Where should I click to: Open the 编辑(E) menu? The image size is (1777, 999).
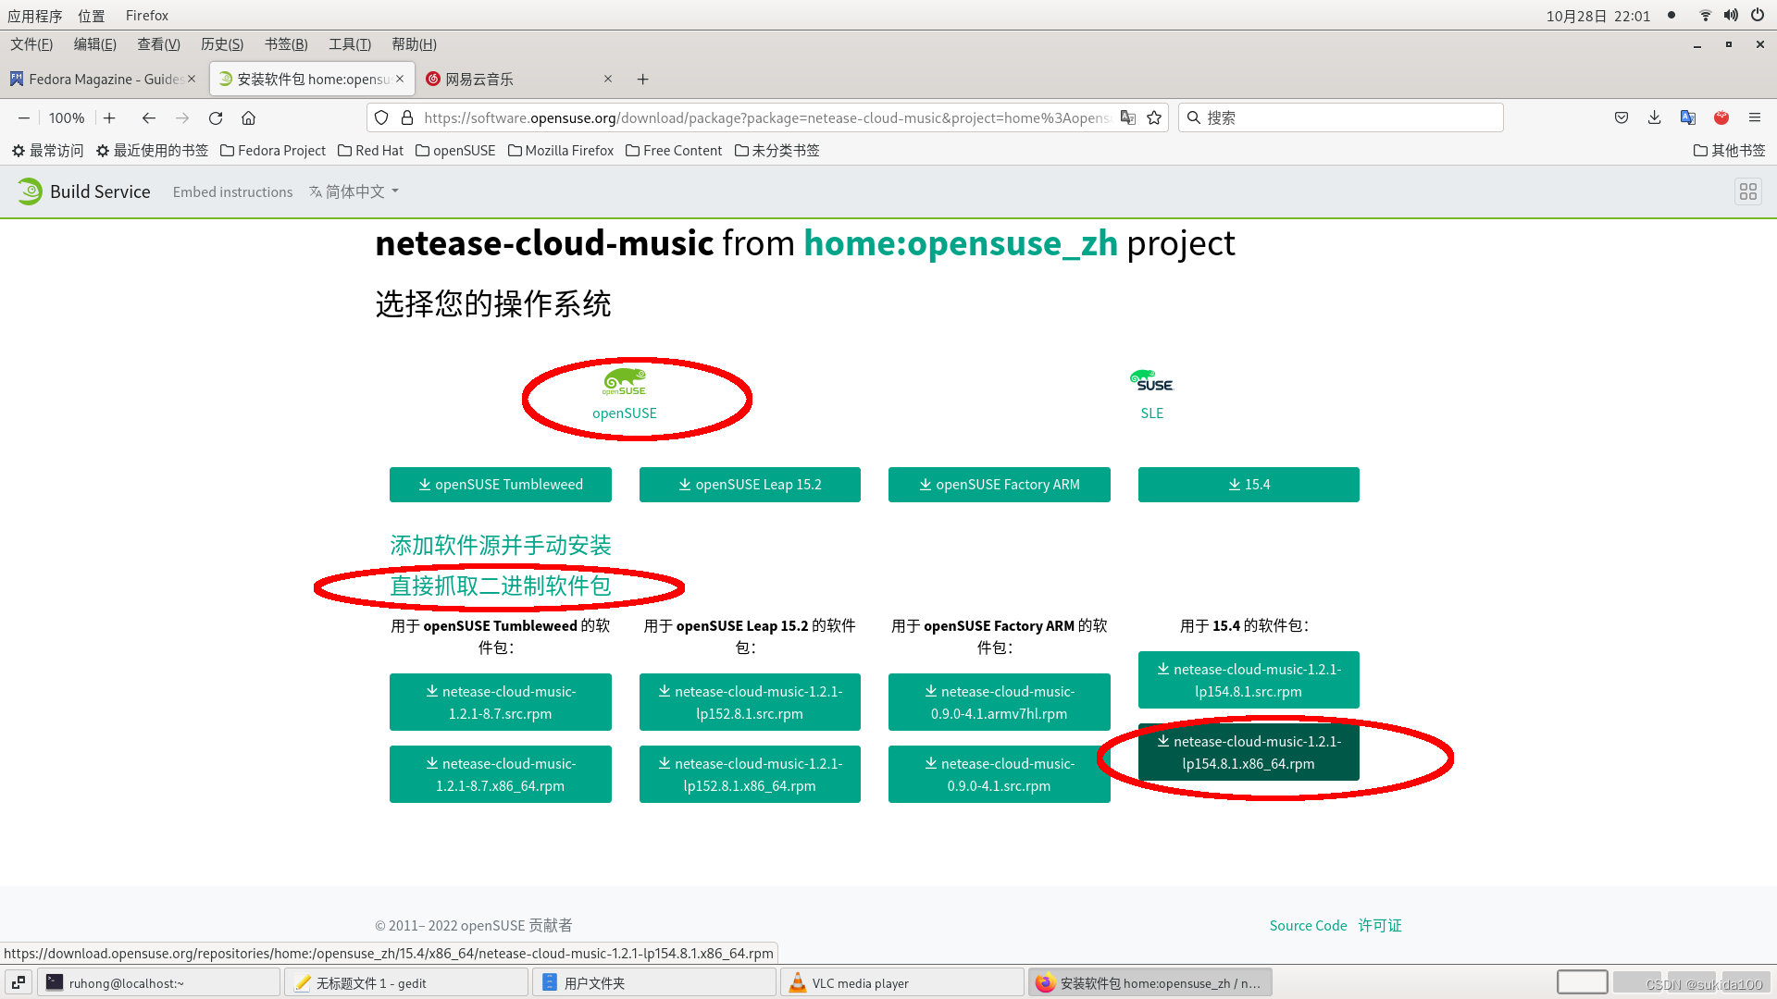click(95, 44)
